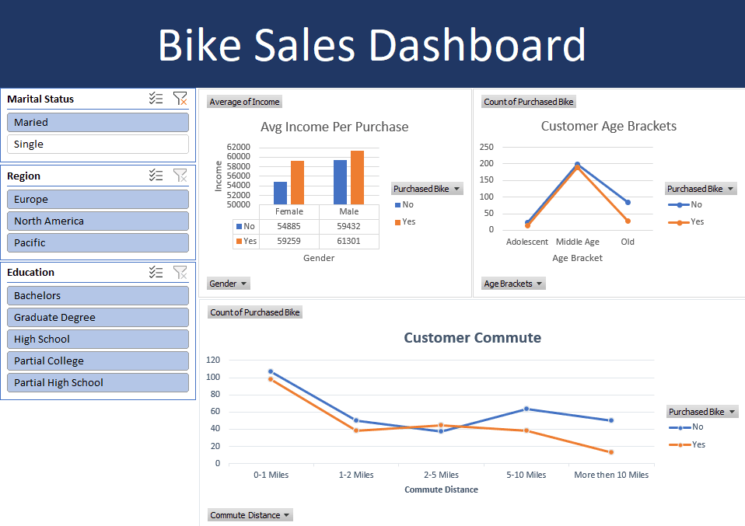745x526 pixels.
Task: Toggle multi-select in Marital Status slicer
Action: point(156,98)
